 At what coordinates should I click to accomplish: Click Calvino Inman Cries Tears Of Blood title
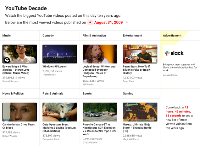point(19,126)
